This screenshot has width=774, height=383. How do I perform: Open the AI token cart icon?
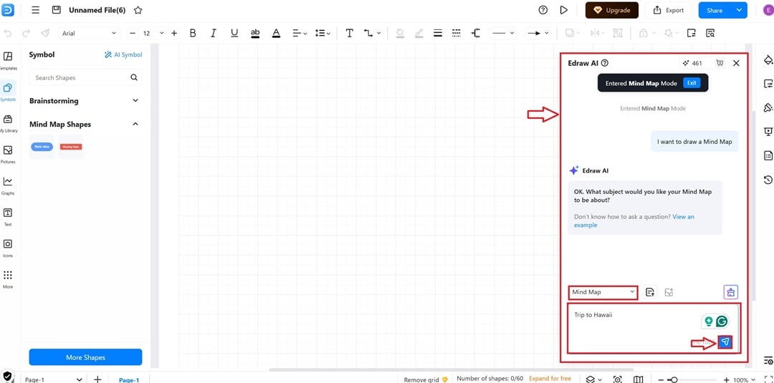pos(720,63)
